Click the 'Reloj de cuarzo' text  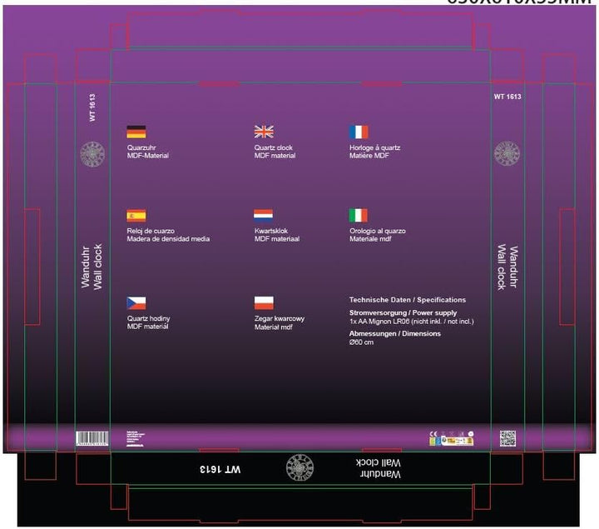(151, 231)
